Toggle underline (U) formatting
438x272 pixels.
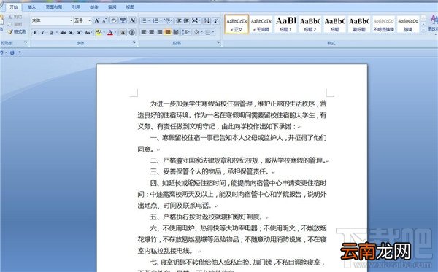tap(51, 32)
